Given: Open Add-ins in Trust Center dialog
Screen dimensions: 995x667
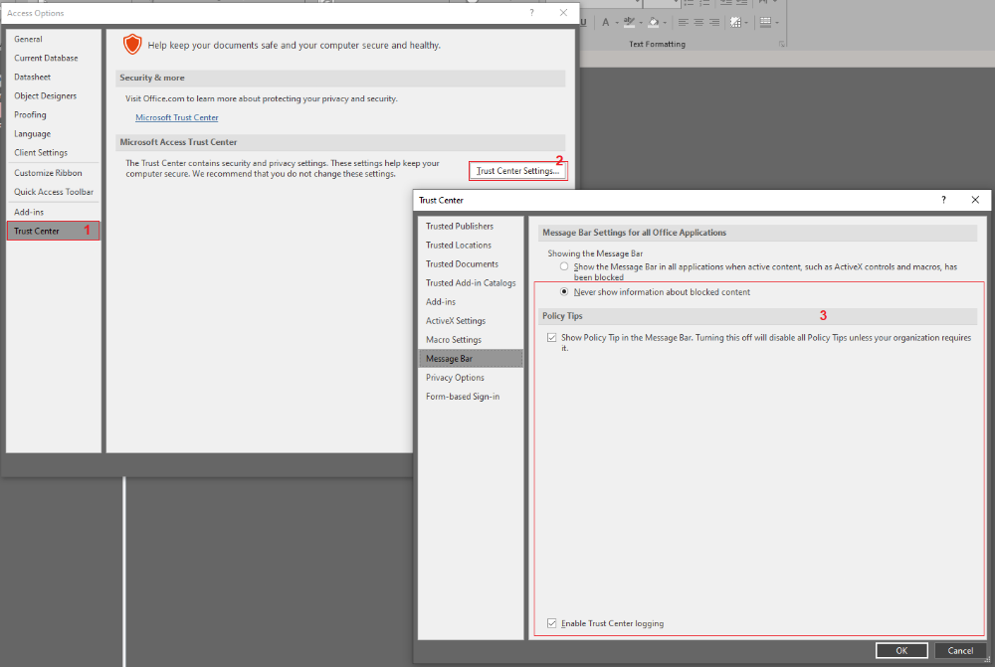Looking at the screenshot, I should pos(471,302).
